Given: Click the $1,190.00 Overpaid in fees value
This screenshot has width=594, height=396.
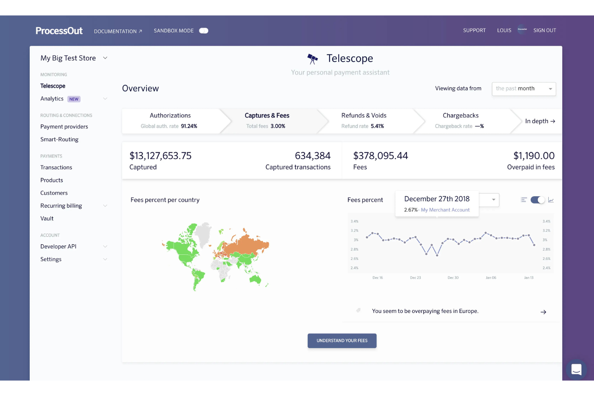Looking at the screenshot, I should pos(534,156).
